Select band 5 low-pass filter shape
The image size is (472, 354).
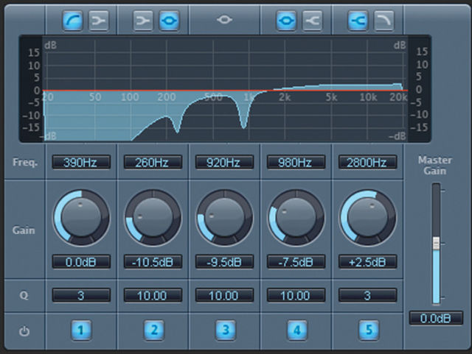383,21
